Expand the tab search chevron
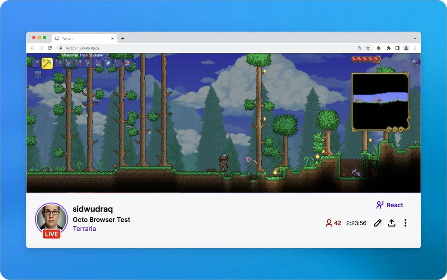The height and width of the screenshot is (280, 447). [415, 38]
